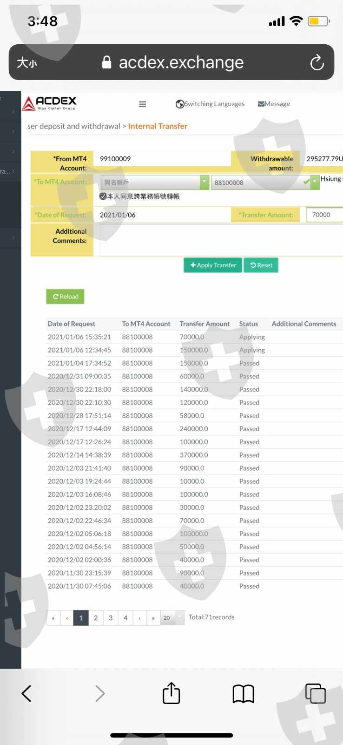This screenshot has height=745, width=343.
Task: Tap the acdex.exchange address bar
Action: 171,62
